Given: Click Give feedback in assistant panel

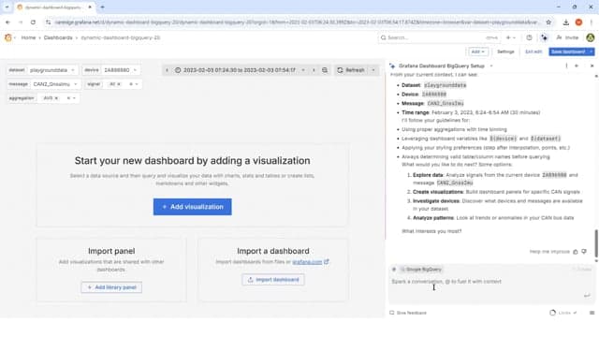Looking at the screenshot, I should coord(408,313).
